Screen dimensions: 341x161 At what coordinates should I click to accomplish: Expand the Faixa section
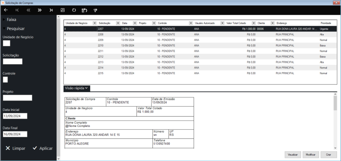[10, 20]
